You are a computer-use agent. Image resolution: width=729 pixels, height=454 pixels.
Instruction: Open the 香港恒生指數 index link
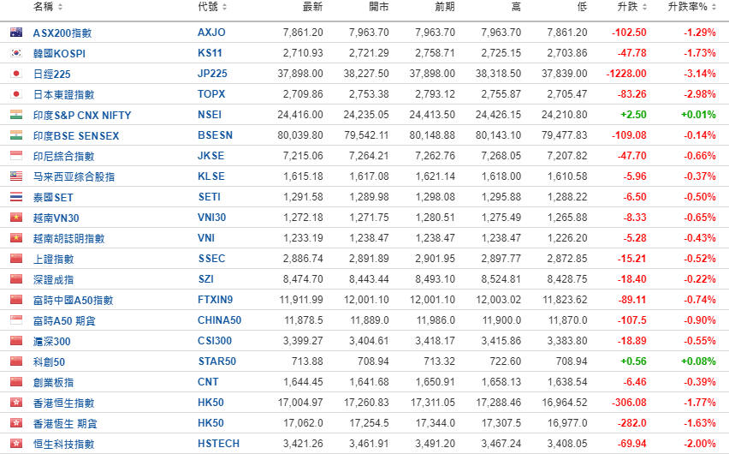pyautogui.click(x=63, y=403)
